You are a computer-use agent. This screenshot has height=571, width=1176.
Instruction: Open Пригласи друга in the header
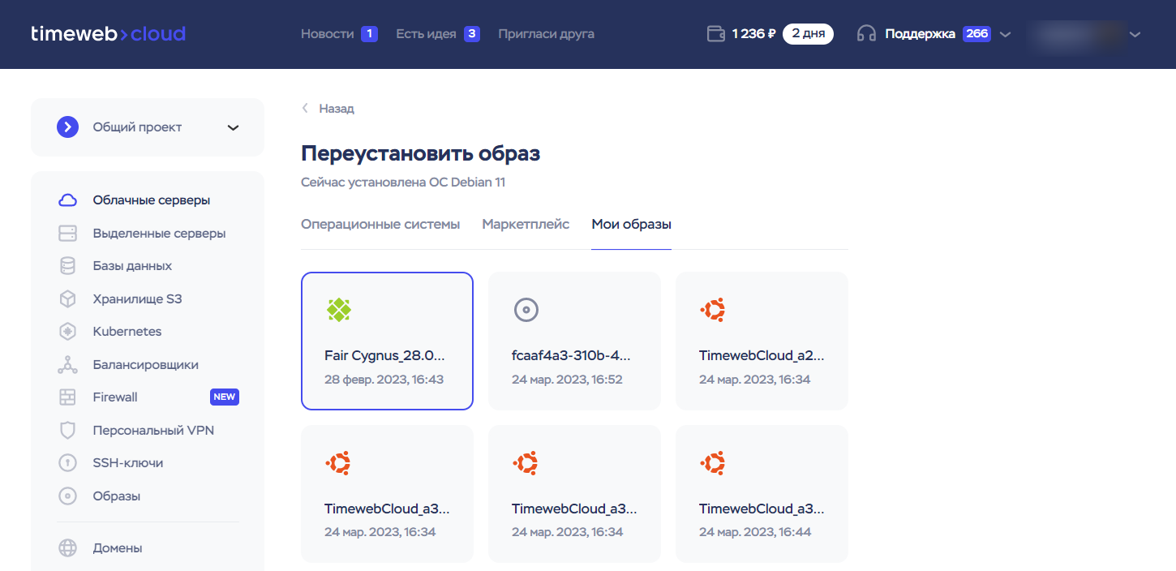(x=546, y=34)
